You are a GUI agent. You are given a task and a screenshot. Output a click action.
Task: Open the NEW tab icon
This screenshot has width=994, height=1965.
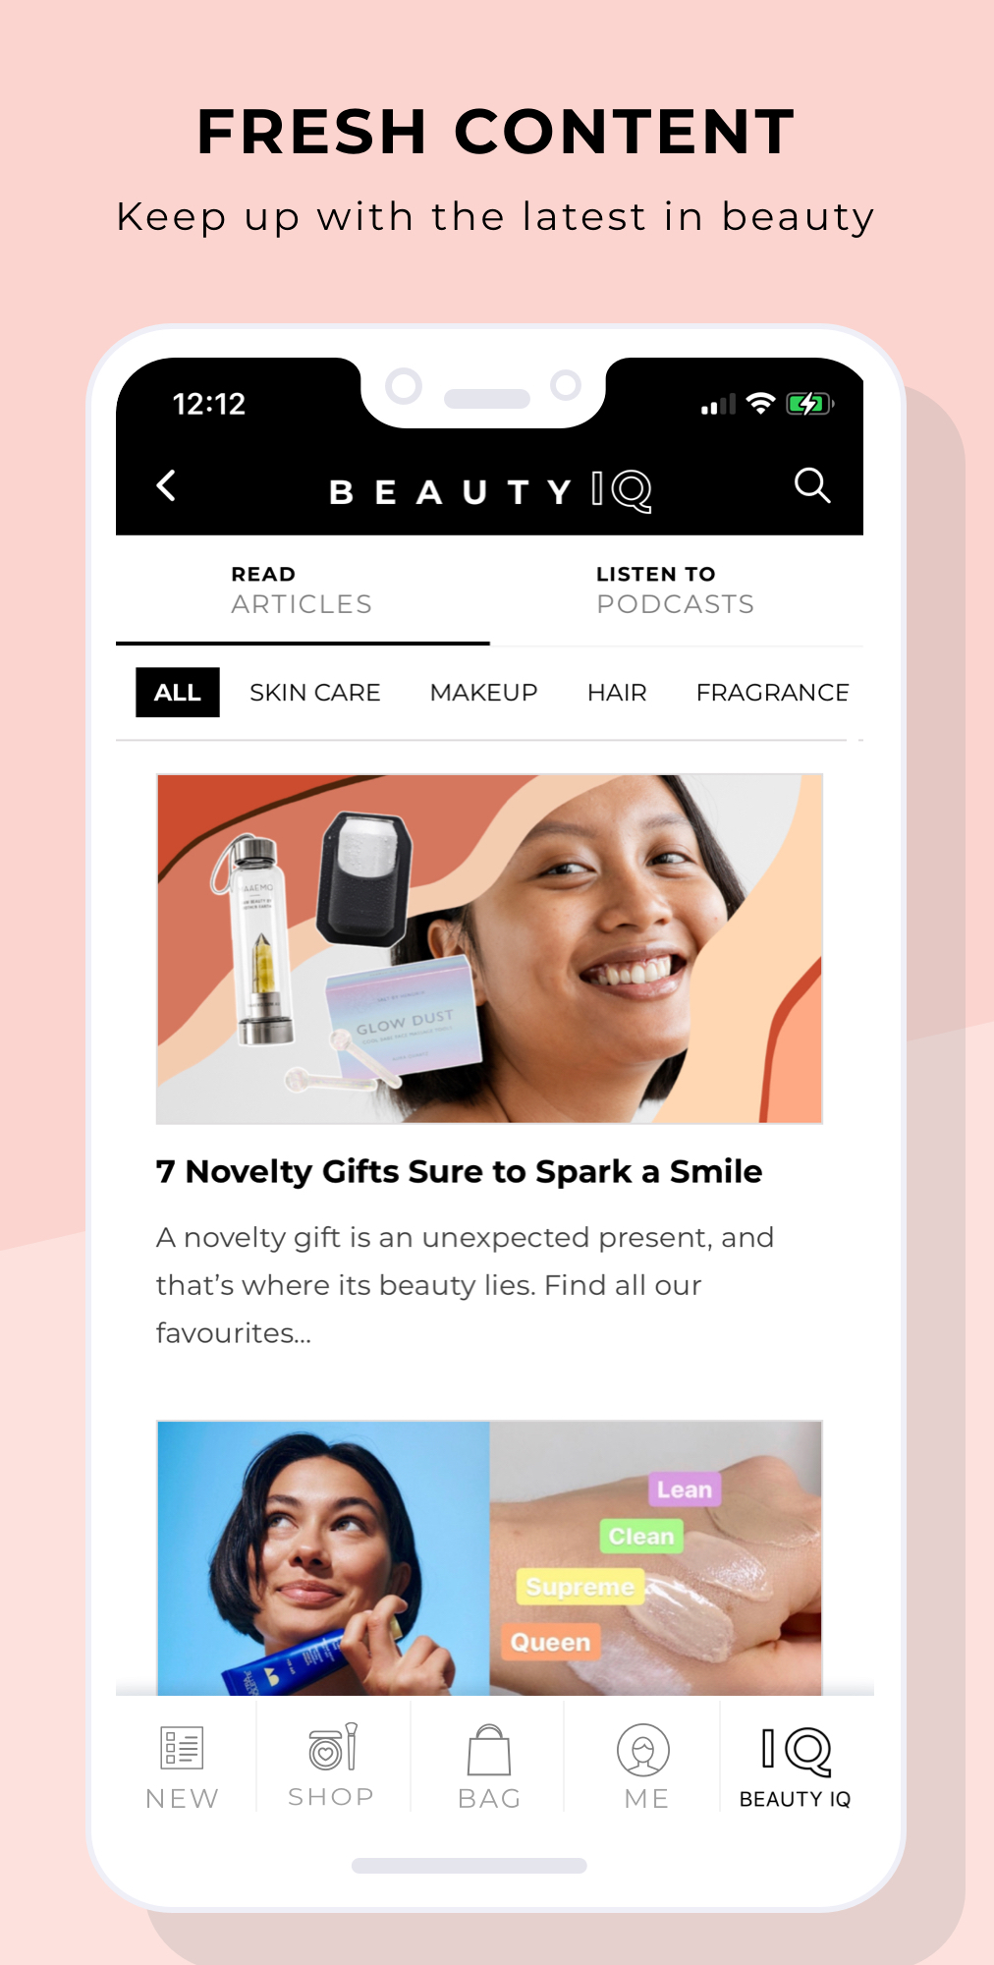182,1749
